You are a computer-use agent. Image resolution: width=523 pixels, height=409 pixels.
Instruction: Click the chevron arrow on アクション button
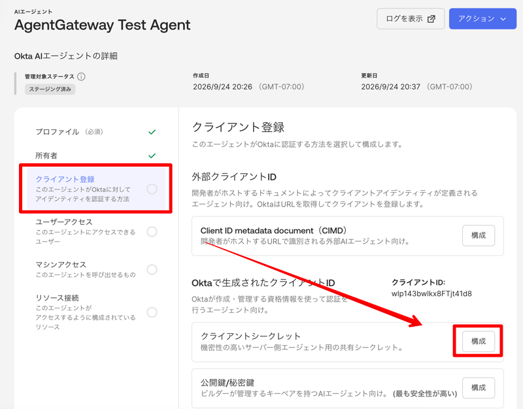(x=503, y=19)
